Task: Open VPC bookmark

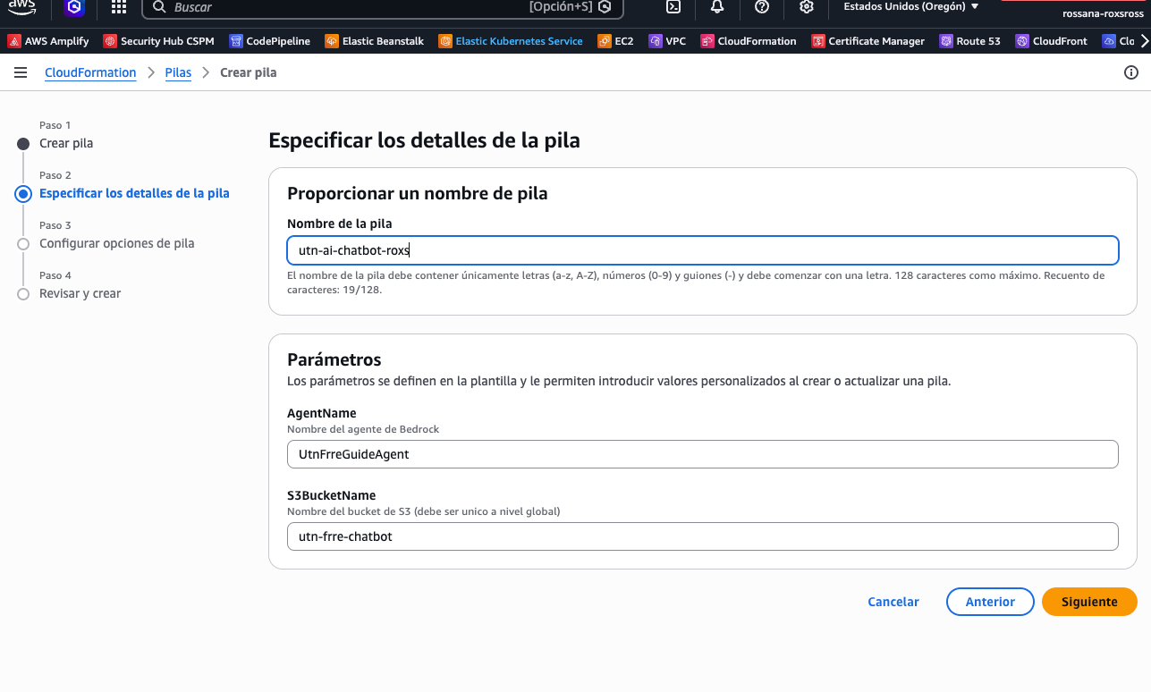Action: pyautogui.click(x=668, y=41)
